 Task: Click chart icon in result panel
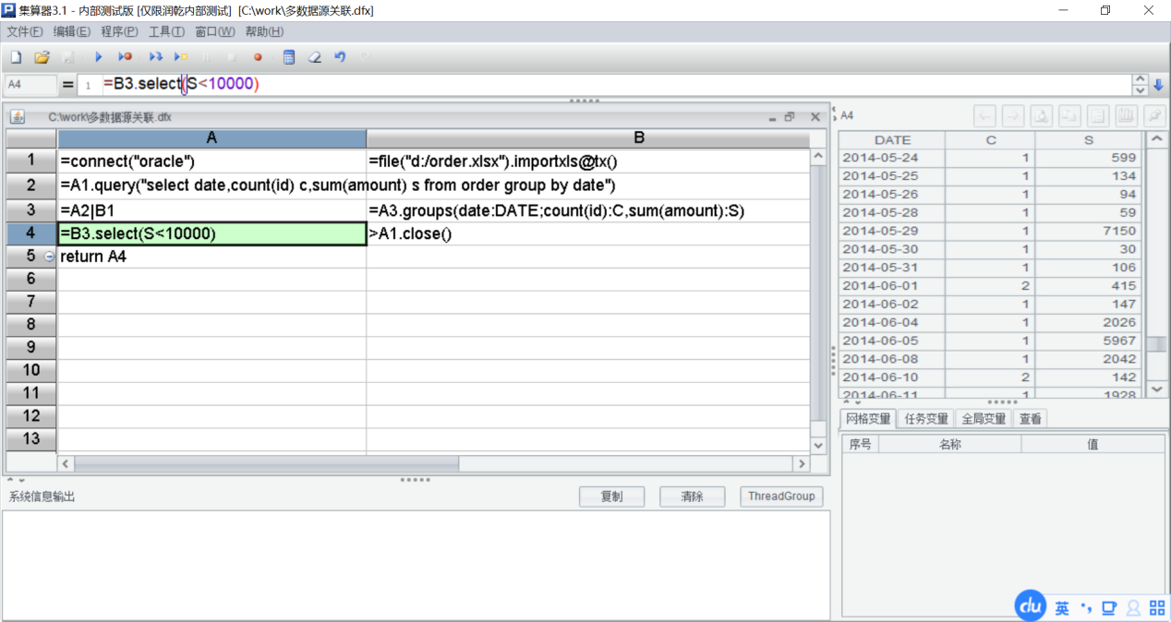(x=1126, y=115)
